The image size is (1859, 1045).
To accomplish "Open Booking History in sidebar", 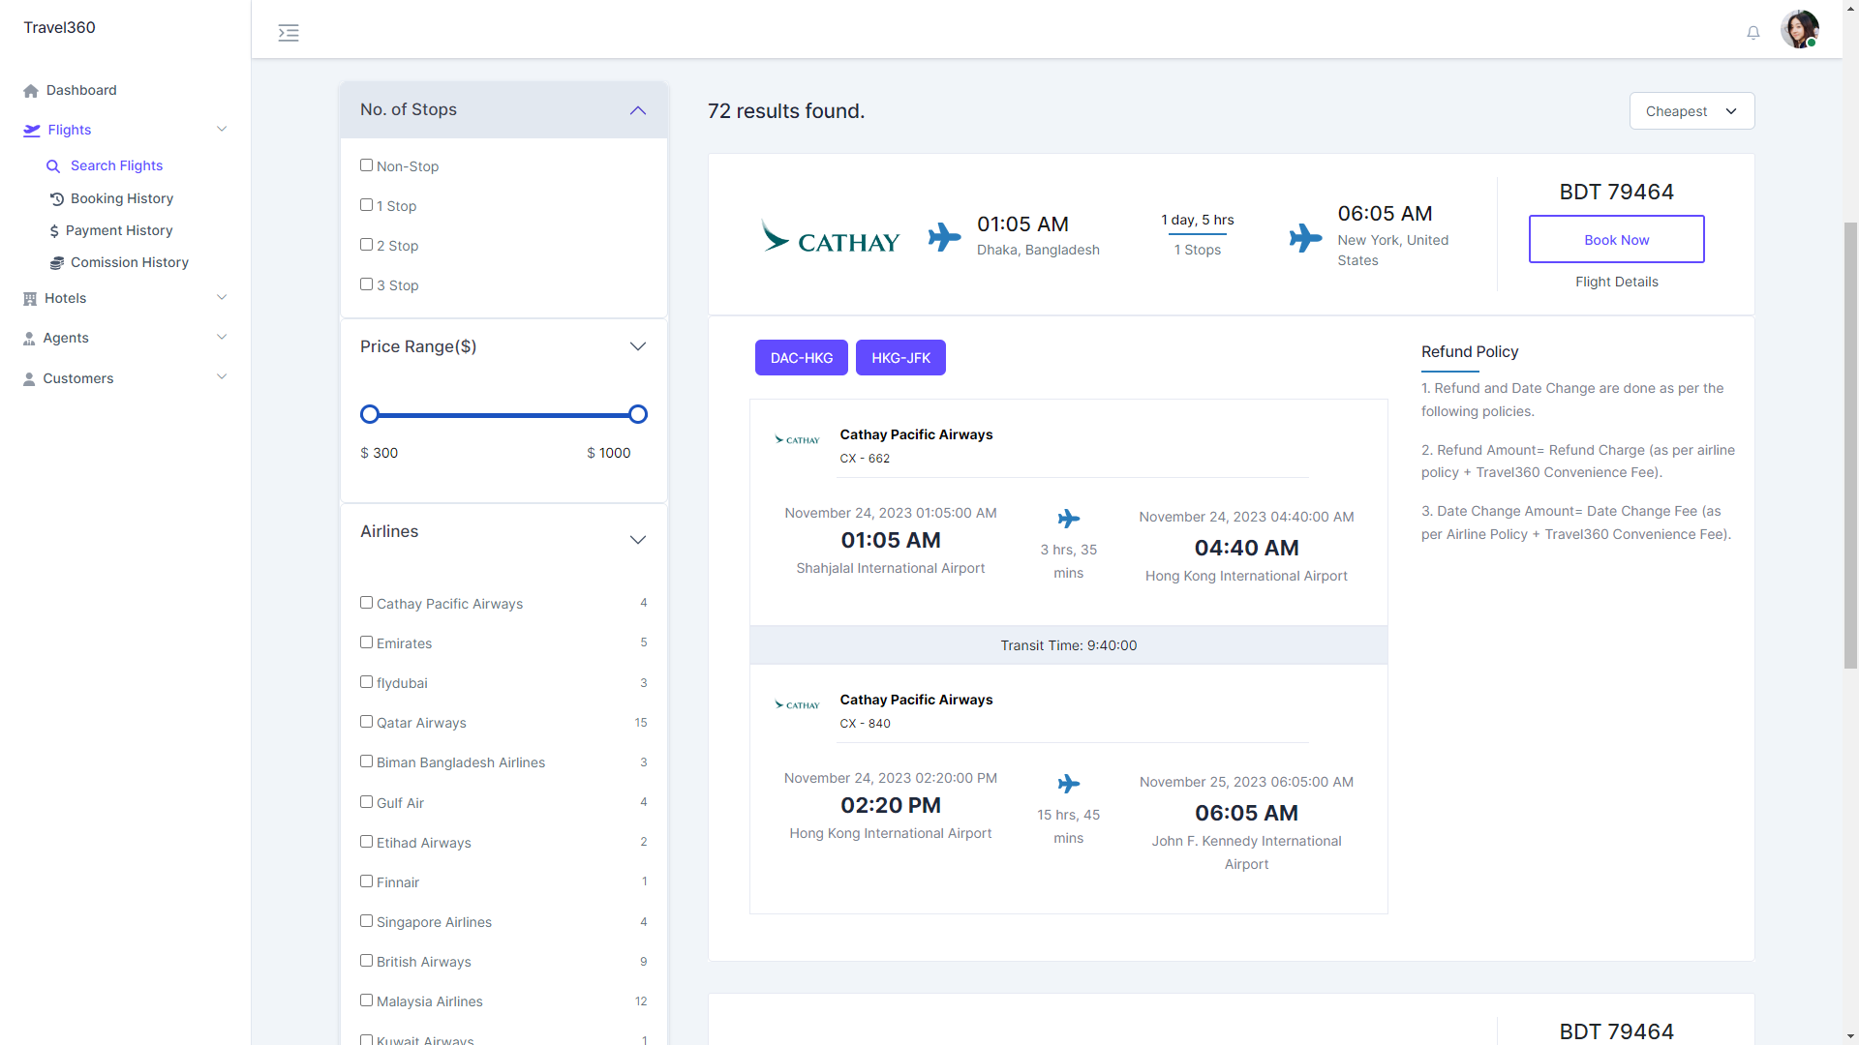I will tap(122, 199).
